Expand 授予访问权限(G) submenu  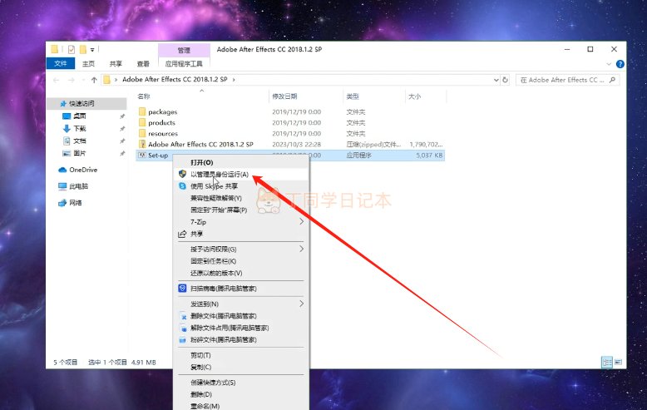241,249
